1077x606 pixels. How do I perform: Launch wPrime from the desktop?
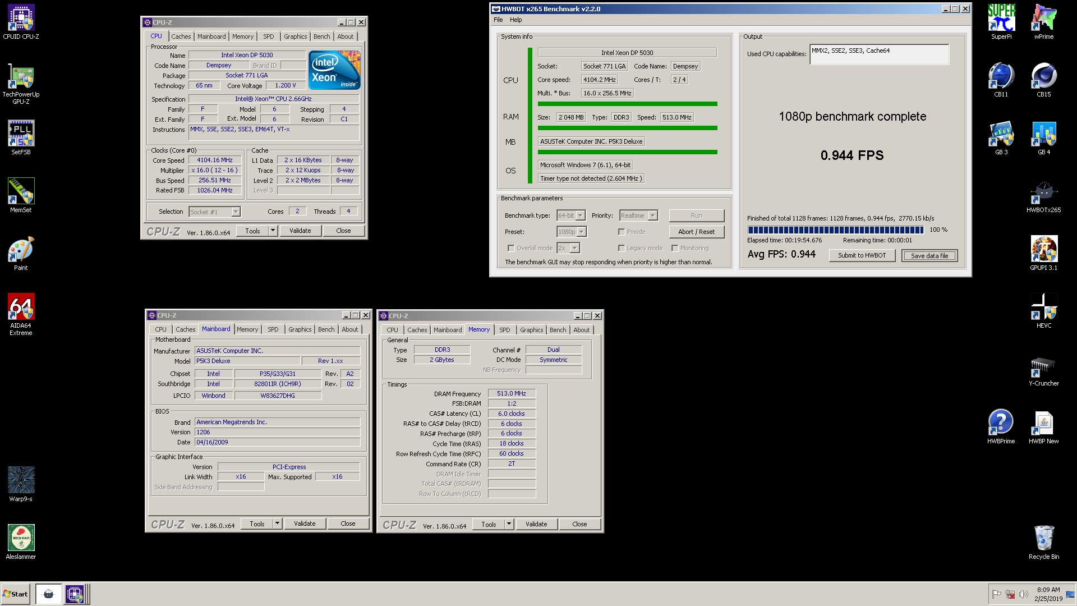[1044, 22]
